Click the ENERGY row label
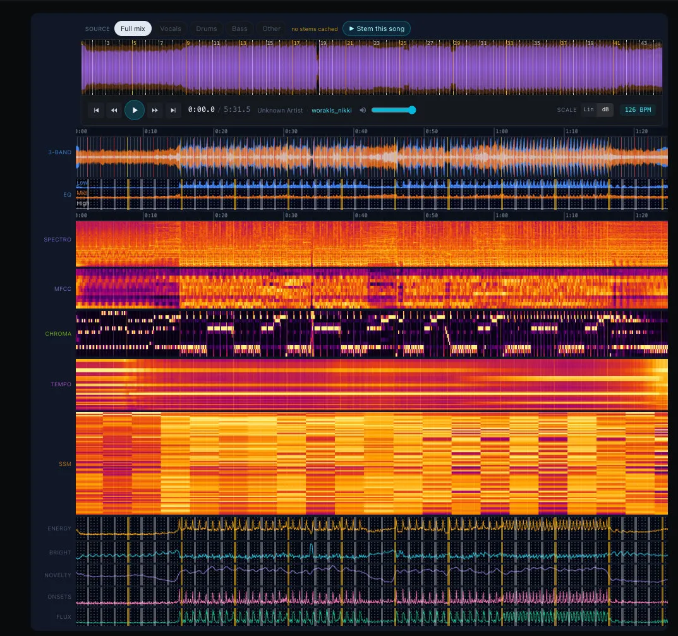 pos(59,529)
